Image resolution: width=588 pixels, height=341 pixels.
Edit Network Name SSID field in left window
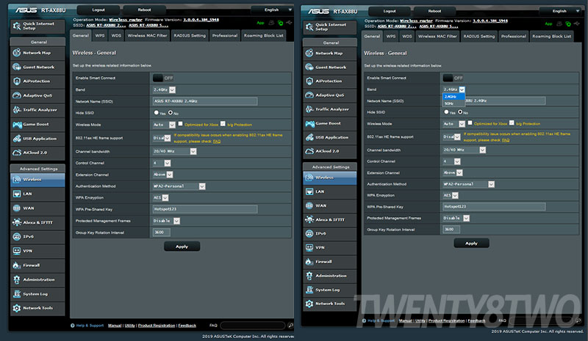click(x=205, y=101)
